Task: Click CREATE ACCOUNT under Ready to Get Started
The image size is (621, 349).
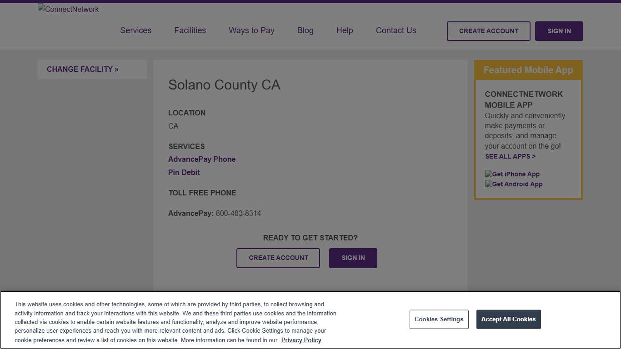Action: coord(278,258)
